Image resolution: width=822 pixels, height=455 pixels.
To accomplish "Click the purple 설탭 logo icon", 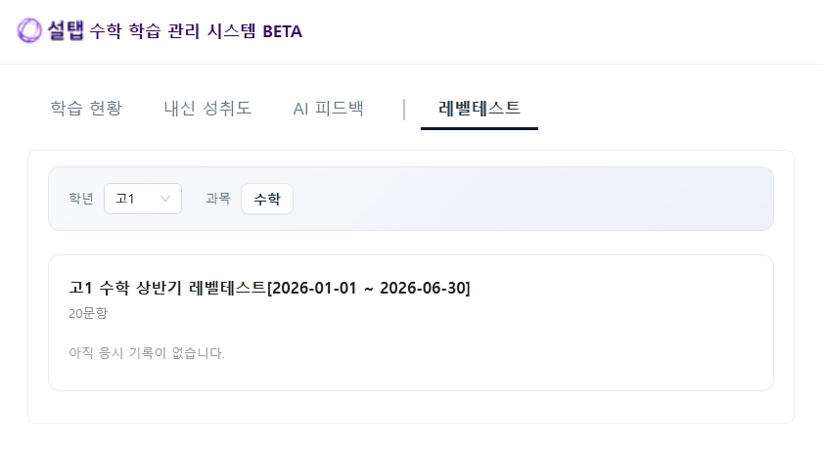I will tap(29, 30).
